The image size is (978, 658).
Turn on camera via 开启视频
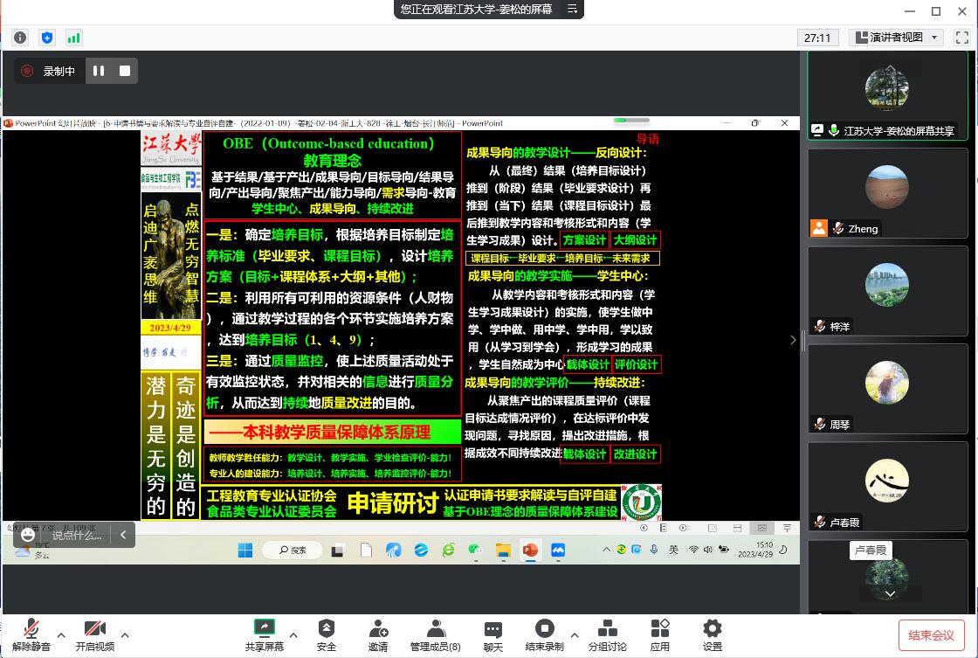95,635
